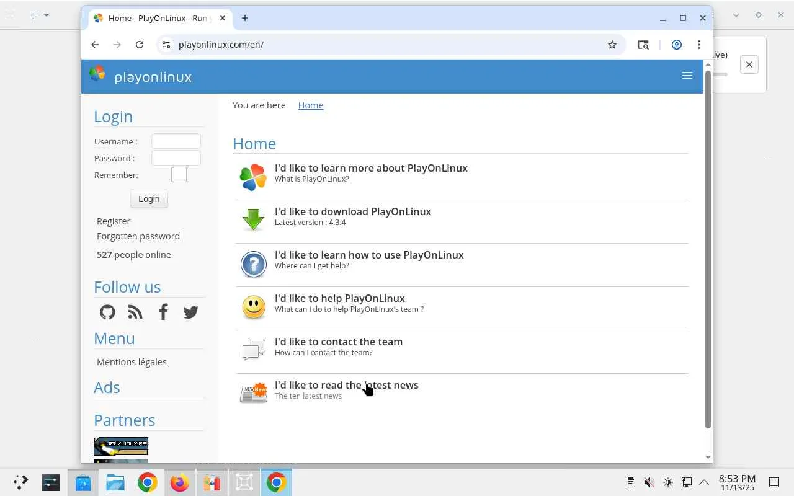Click the "You are here" breadcrumb label
794x496 pixels.
259,105
